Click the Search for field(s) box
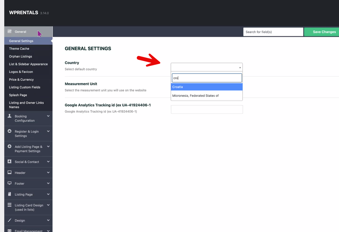This screenshot has width=339, height=232. 273,32
